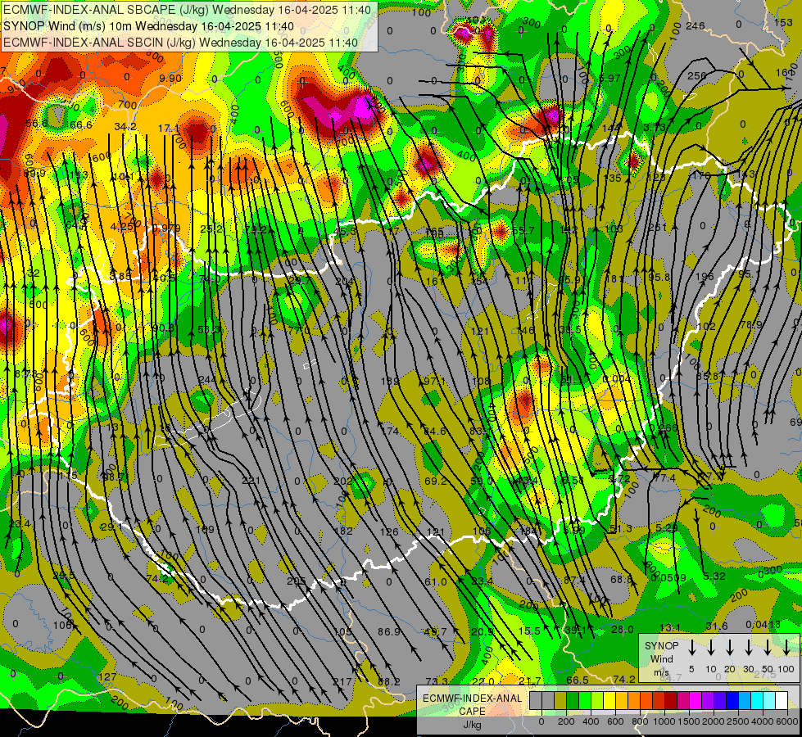Click the 256 value on the map
802x737 pixels.
pos(696,75)
